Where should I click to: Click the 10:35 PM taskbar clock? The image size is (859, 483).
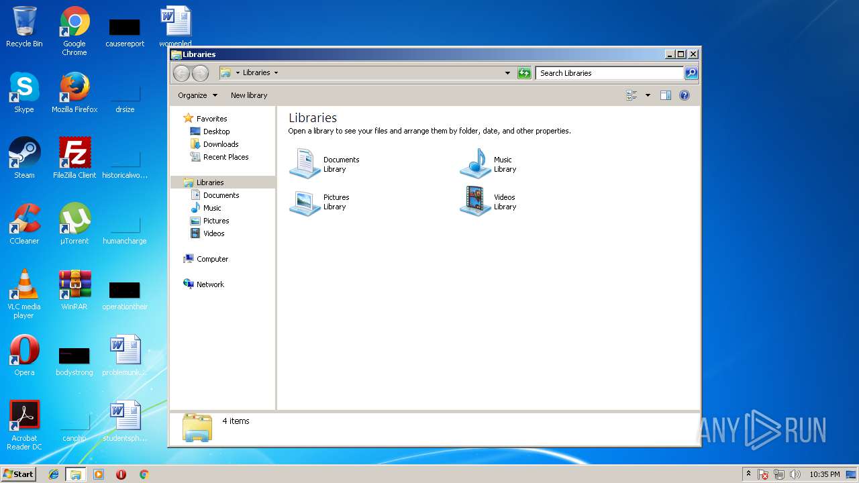[824, 474]
